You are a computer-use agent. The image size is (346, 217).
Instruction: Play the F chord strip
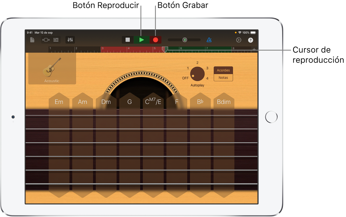tap(177, 145)
